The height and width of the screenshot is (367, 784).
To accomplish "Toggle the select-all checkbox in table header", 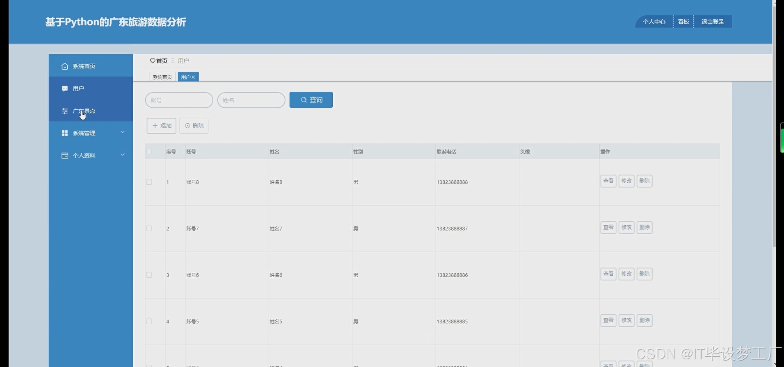I will coord(149,152).
